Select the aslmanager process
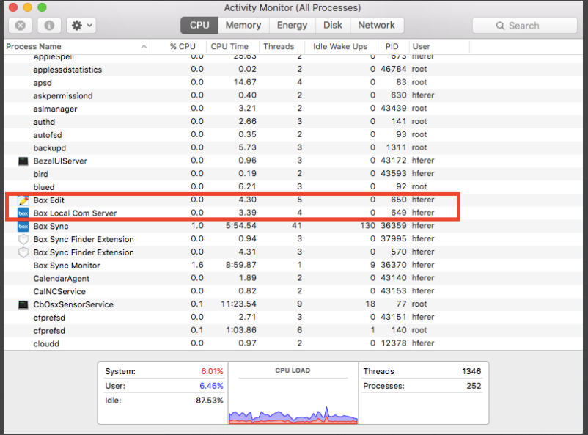This screenshot has height=435, width=588. 55,109
